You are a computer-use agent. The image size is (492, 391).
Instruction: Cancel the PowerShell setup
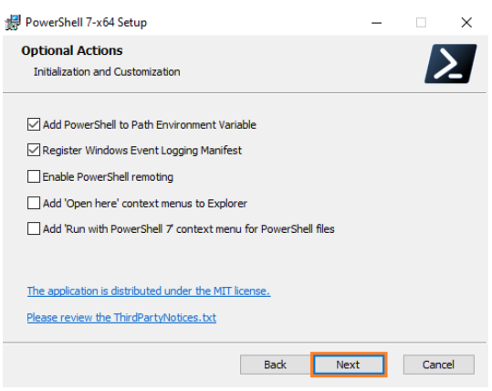(439, 365)
